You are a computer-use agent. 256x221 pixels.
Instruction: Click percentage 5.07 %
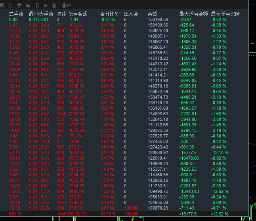click(x=107, y=158)
